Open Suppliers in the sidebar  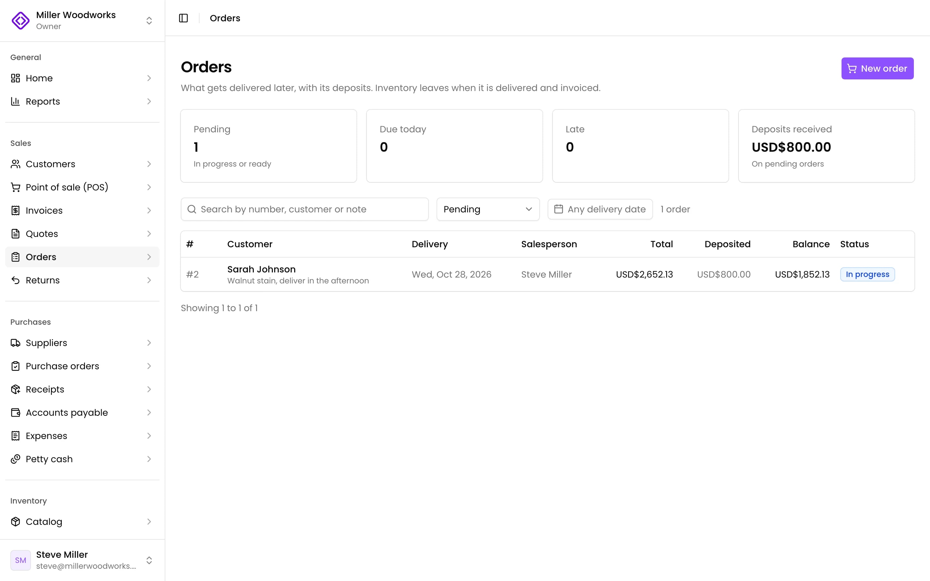coord(82,343)
